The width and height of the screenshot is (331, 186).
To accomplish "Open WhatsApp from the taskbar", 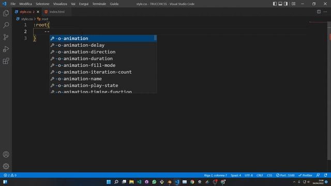I will [154, 182].
